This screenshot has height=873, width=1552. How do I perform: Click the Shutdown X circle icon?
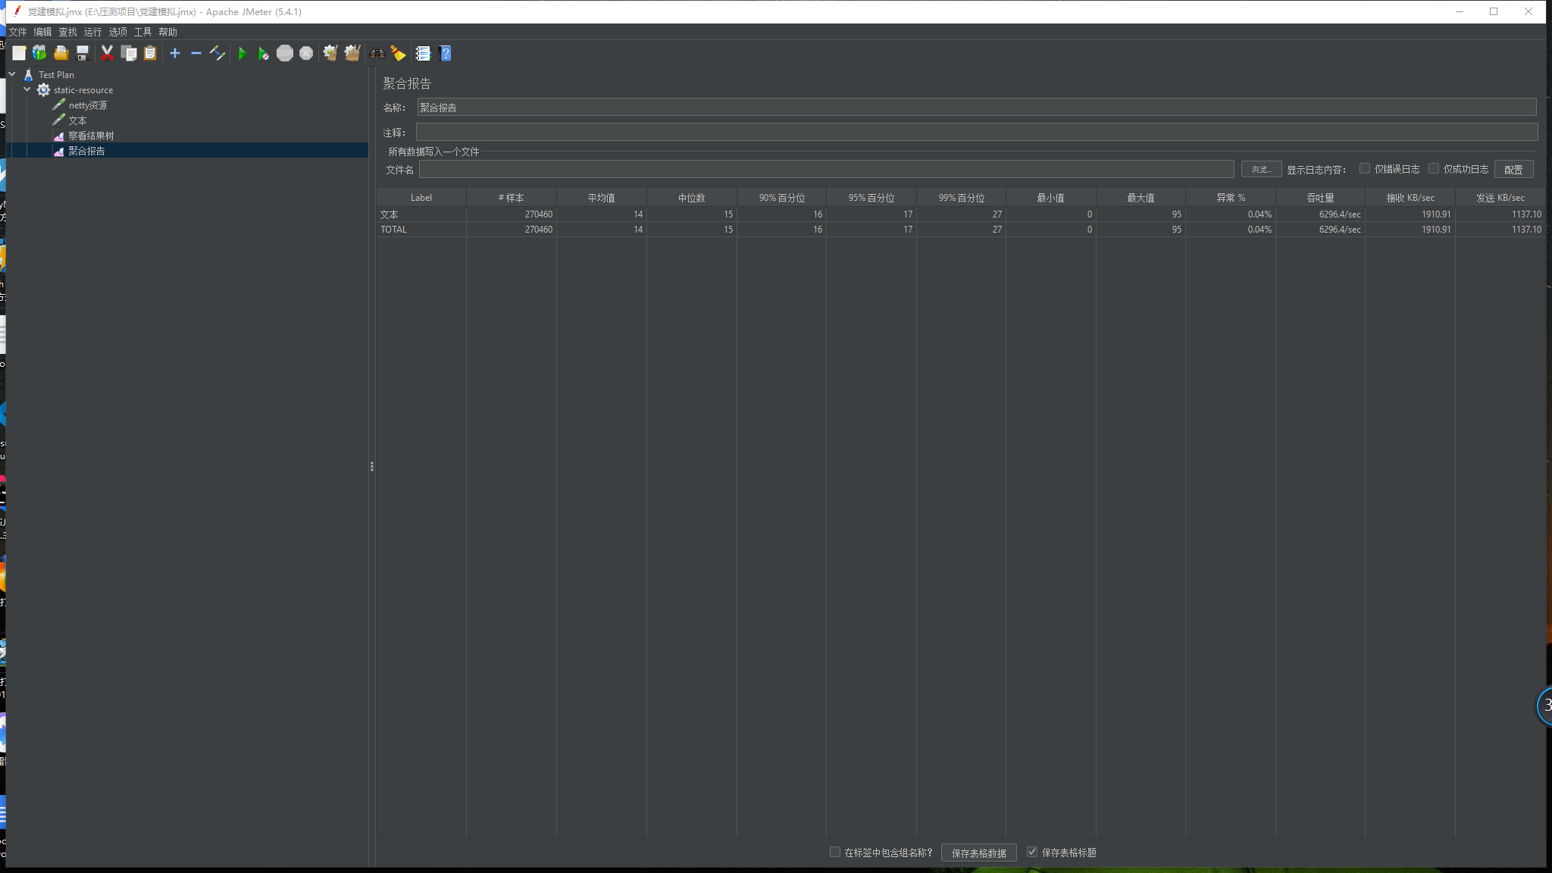point(306,53)
